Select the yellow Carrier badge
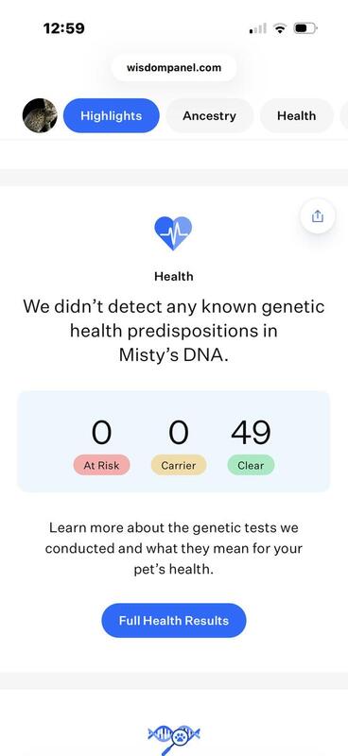This screenshot has height=756, width=348. click(179, 465)
